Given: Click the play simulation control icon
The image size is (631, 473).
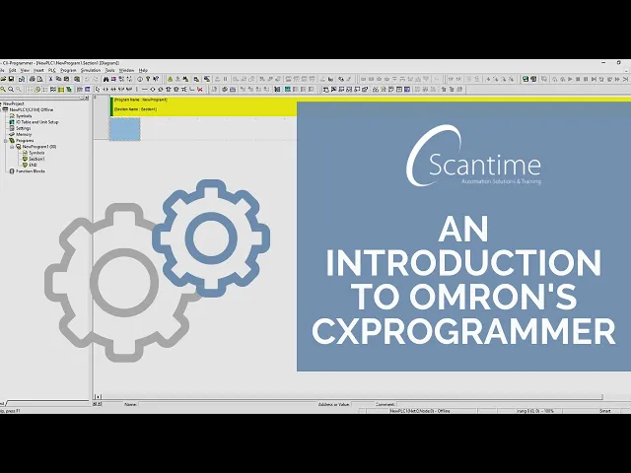Looking at the screenshot, I should pos(570,79).
